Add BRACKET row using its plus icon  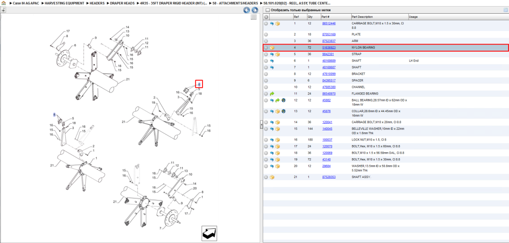point(266,74)
